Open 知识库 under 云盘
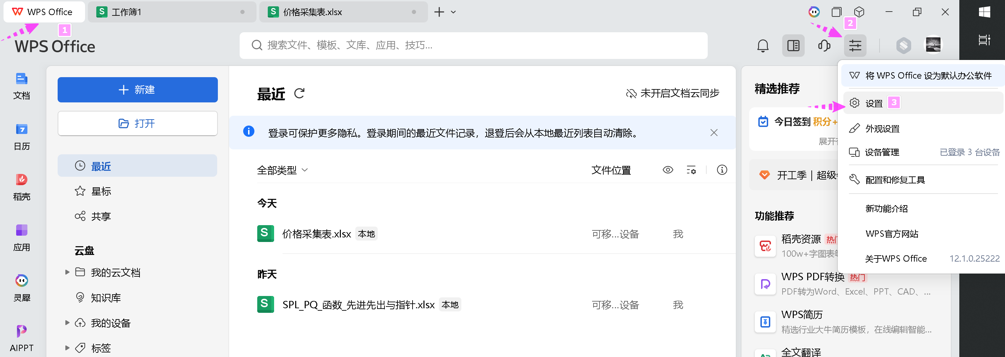1005x357 pixels. pyautogui.click(x=137, y=298)
